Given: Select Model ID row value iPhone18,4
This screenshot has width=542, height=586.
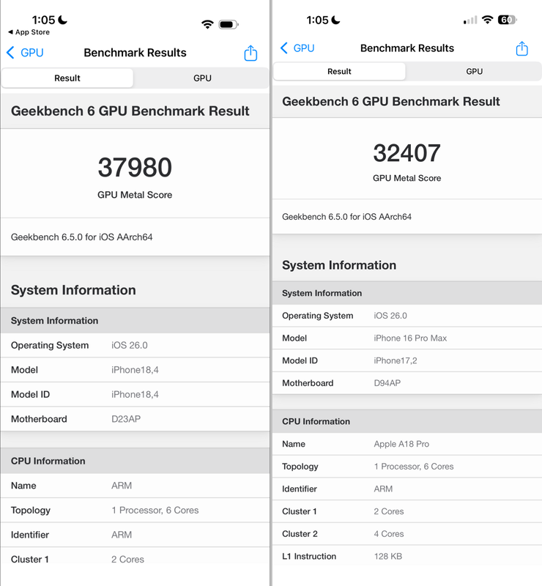Looking at the screenshot, I should [135, 395].
